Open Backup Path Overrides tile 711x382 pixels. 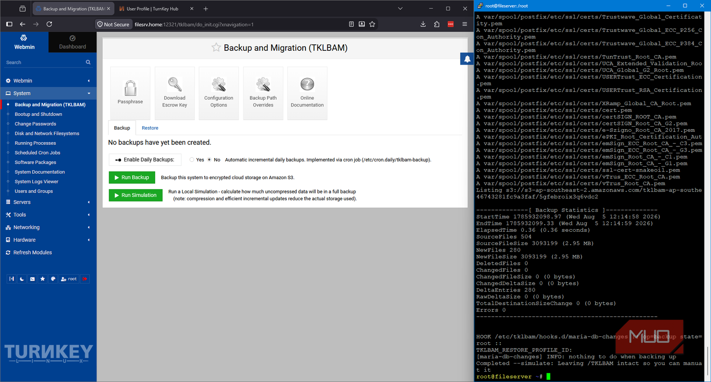coord(263,93)
